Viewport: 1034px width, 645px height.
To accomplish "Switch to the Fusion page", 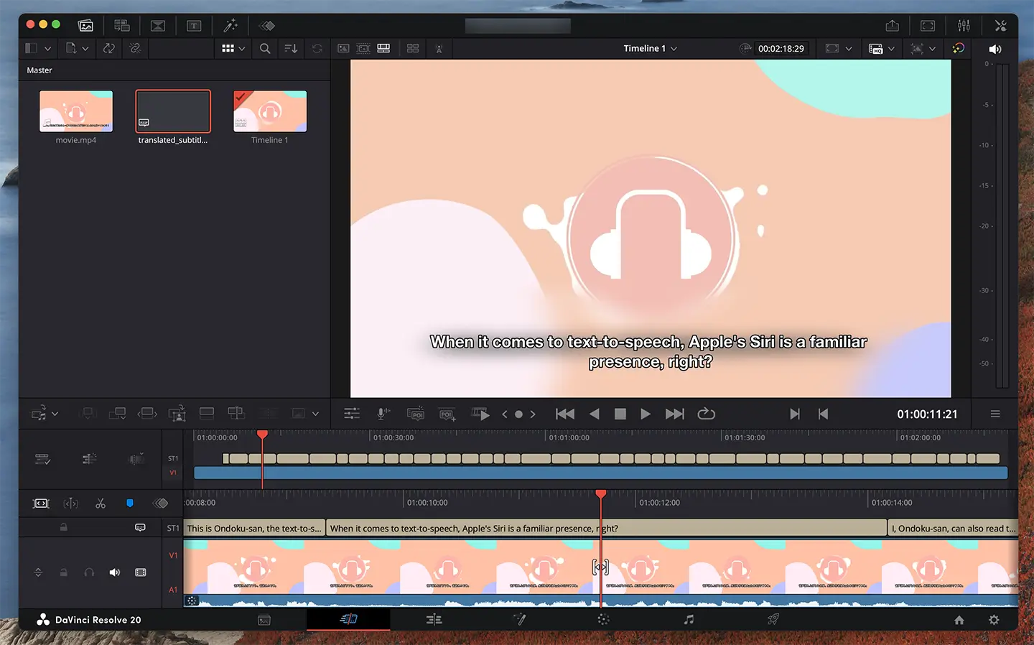I will pyautogui.click(x=519, y=619).
